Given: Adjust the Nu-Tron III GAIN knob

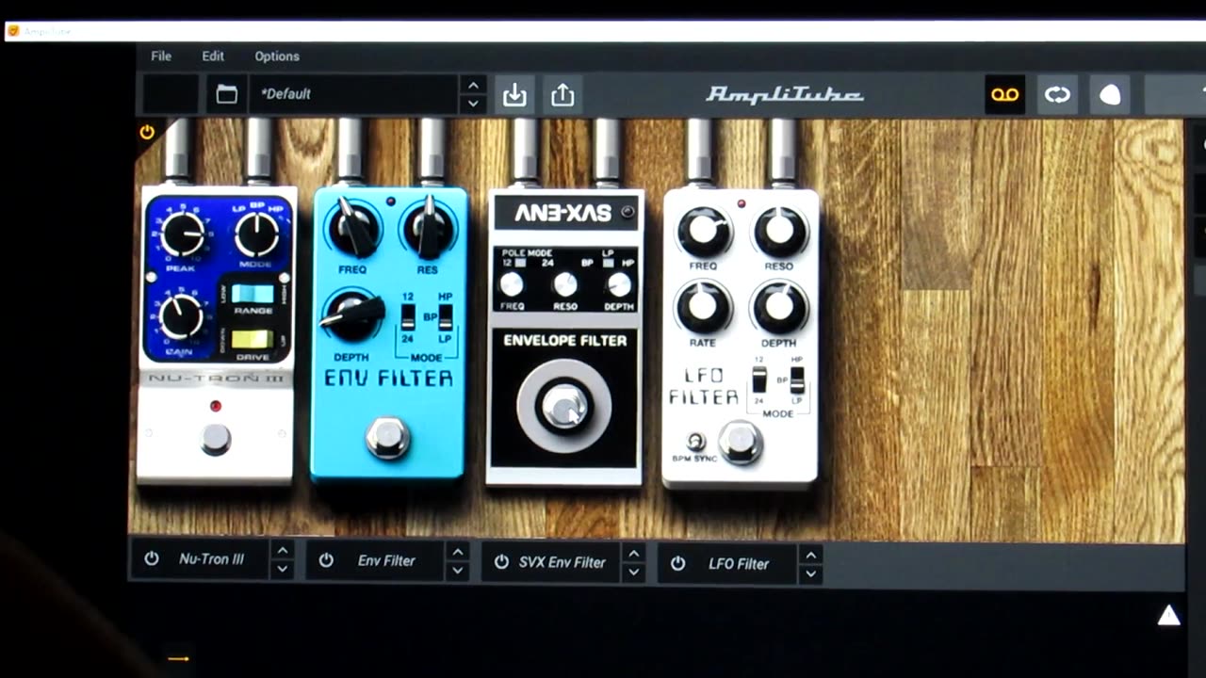Looking at the screenshot, I should 180,316.
